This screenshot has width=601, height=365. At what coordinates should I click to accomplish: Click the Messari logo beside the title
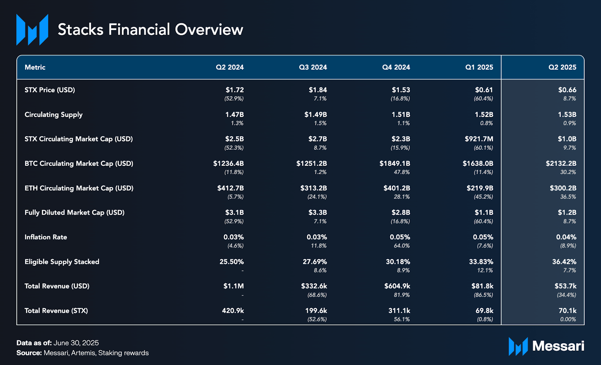[32, 30]
